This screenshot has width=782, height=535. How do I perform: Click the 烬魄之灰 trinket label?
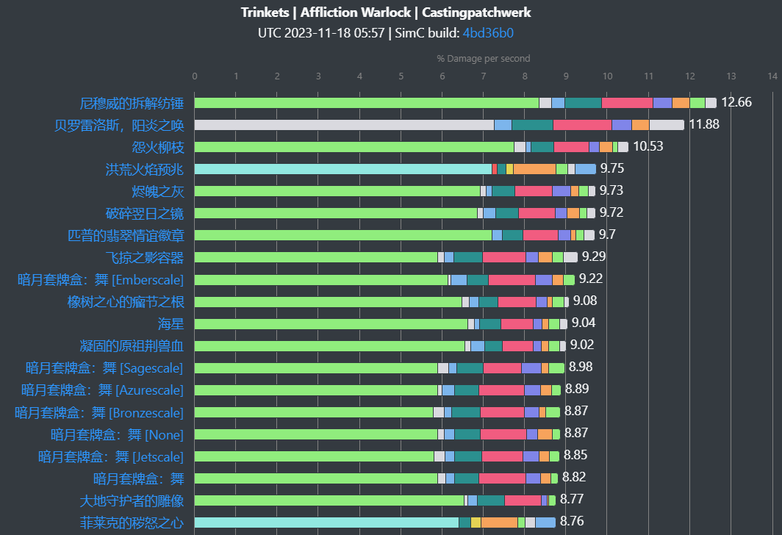[157, 192]
